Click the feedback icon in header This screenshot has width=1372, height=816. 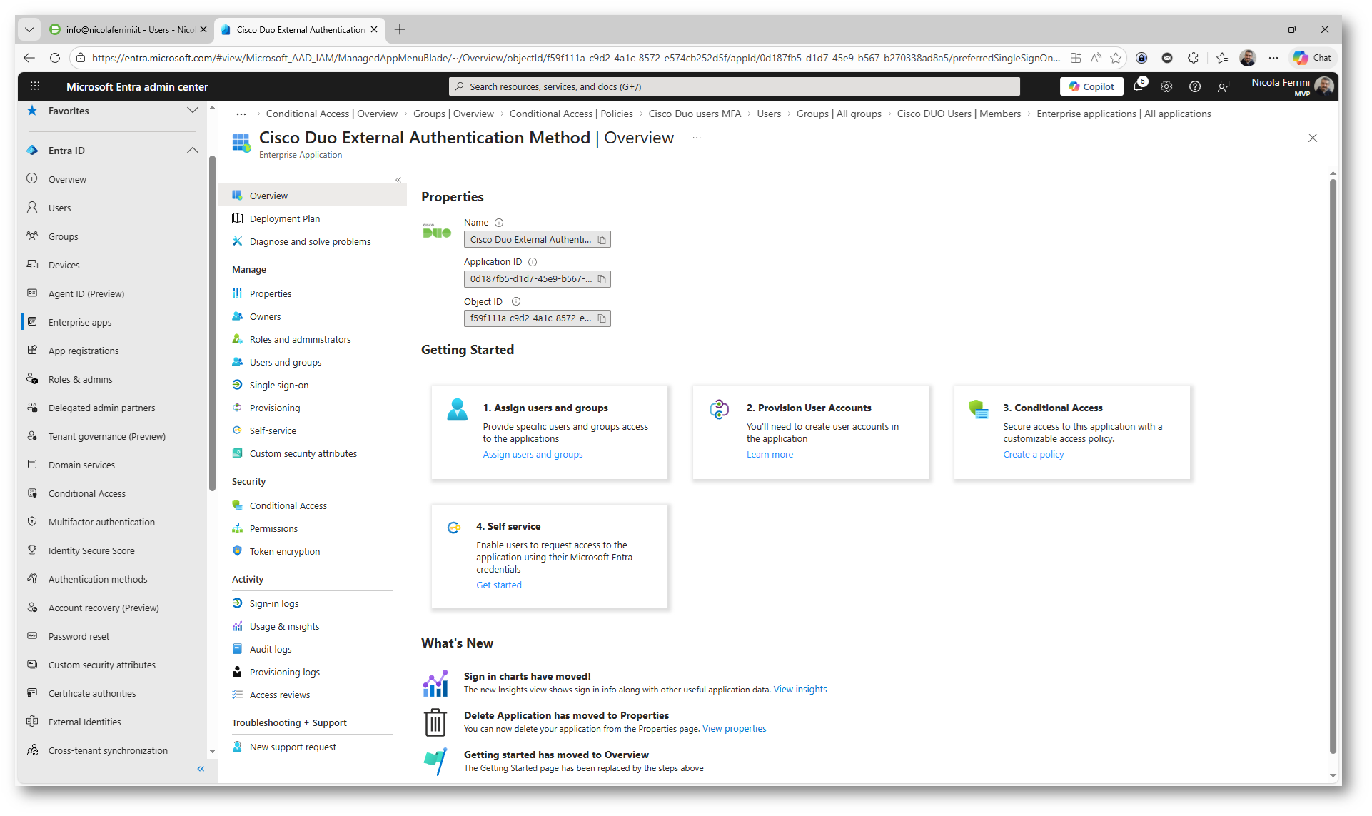(x=1224, y=86)
